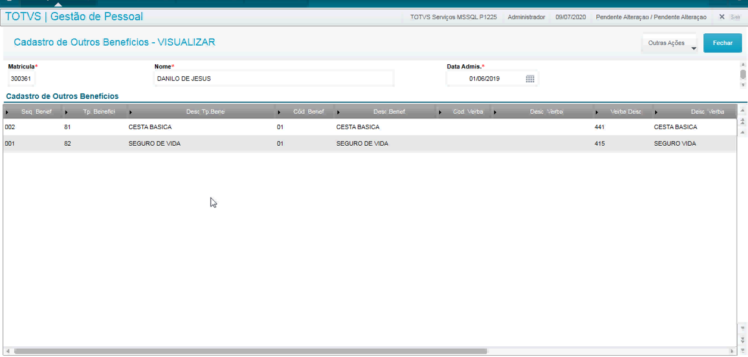
Task: Click the Desc.Benef column header arrow
Action: point(339,112)
